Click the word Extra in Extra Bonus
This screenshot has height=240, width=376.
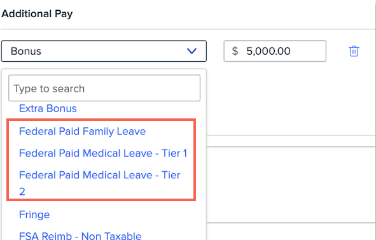[31, 108]
